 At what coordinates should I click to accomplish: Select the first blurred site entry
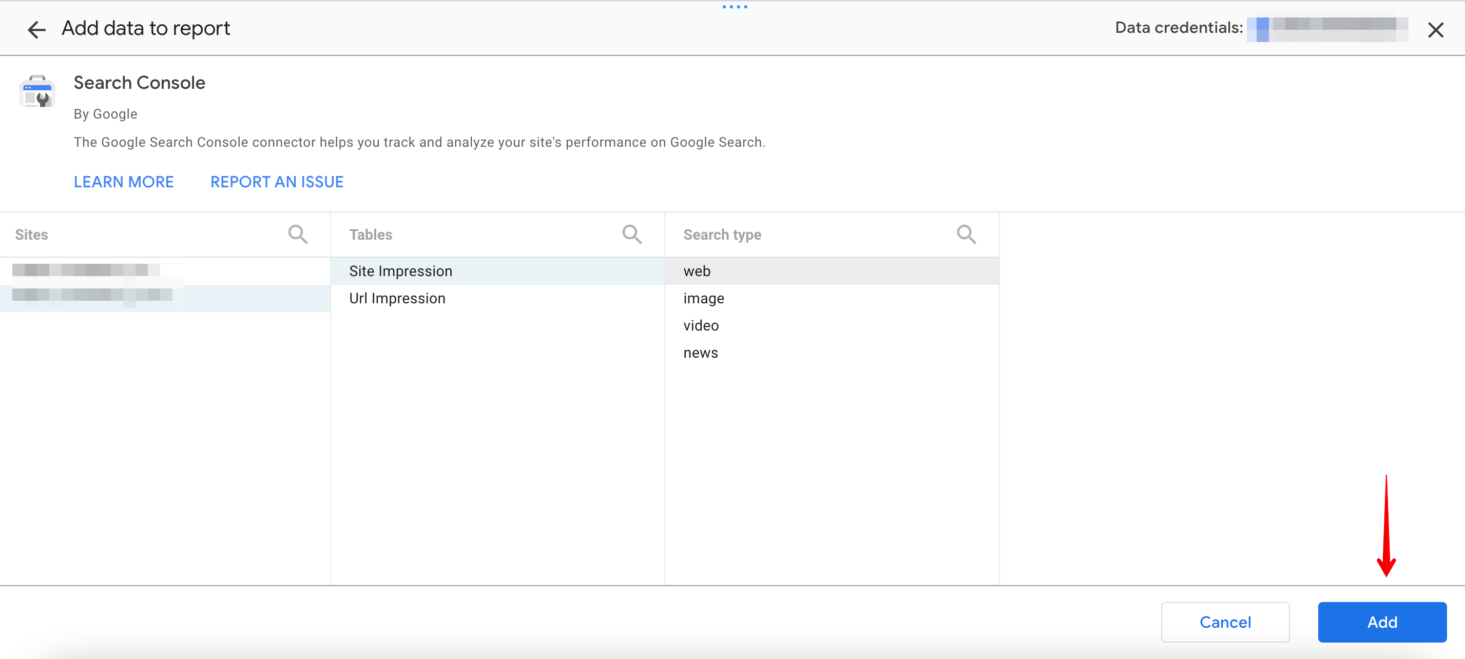[x=165, y=270]
